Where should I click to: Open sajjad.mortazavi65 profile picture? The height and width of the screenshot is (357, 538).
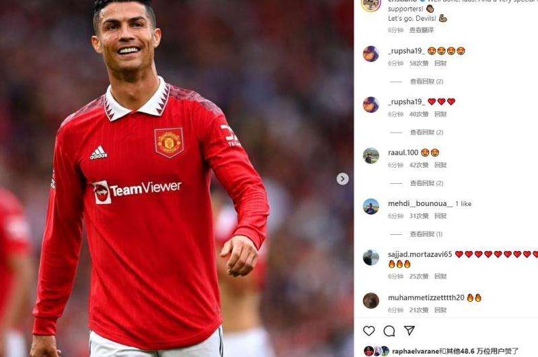point(371,258)
